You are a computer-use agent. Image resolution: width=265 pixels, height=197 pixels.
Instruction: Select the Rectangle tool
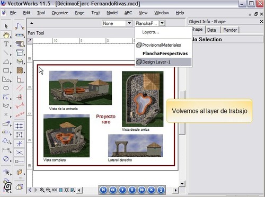click(x=6, y=70)
